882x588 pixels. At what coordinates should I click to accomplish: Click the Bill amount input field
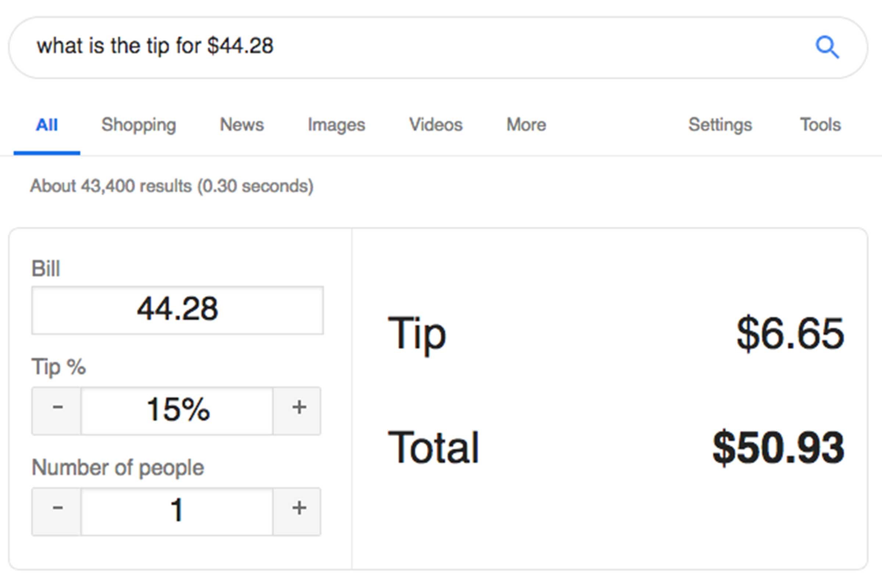(x=178, y=310)
